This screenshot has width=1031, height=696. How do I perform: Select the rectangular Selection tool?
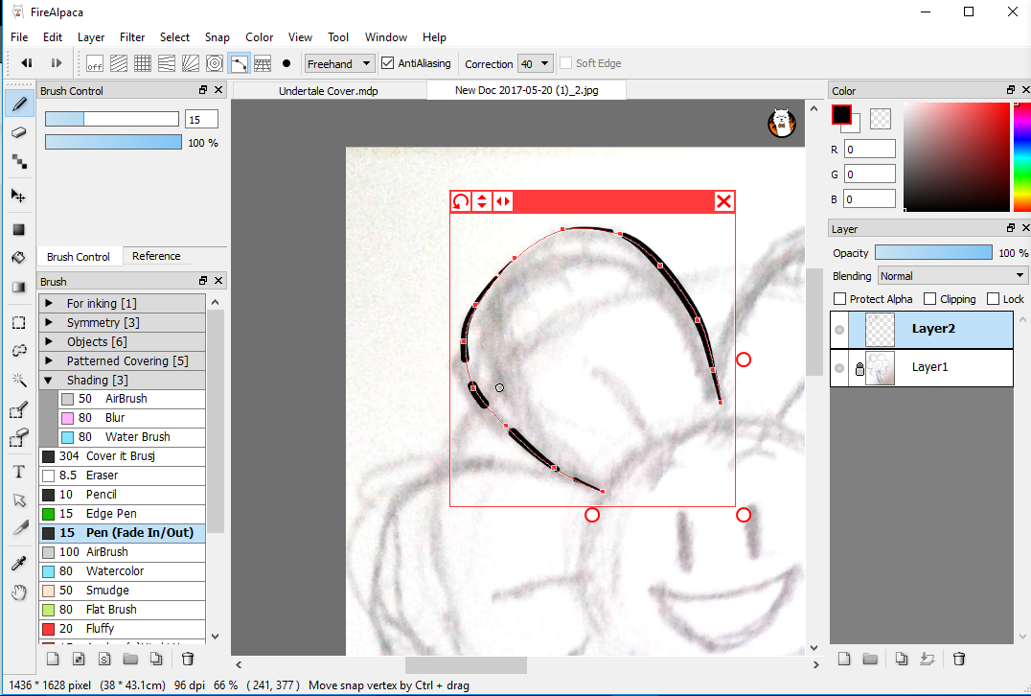(19, 322)
